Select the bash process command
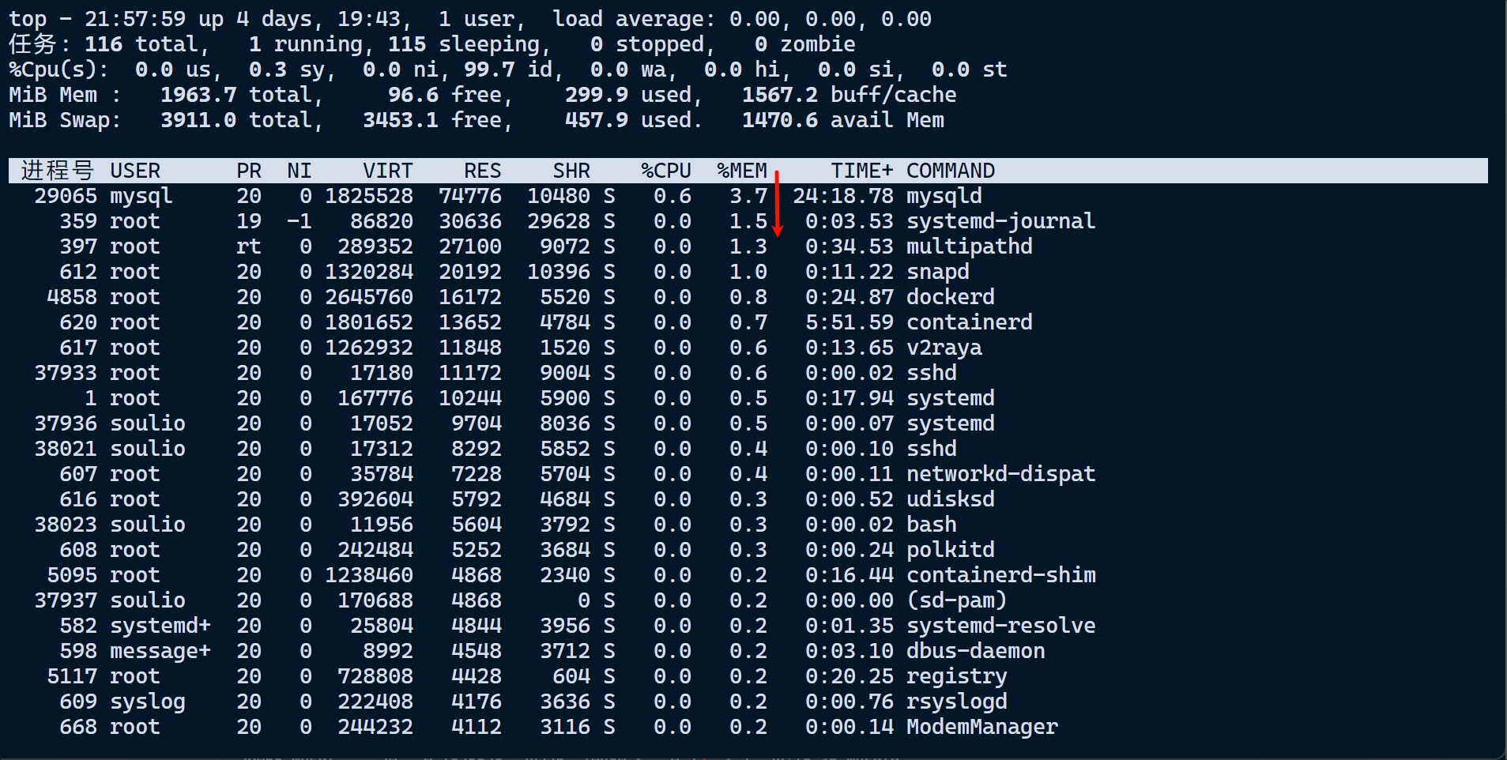 [931, 525]
